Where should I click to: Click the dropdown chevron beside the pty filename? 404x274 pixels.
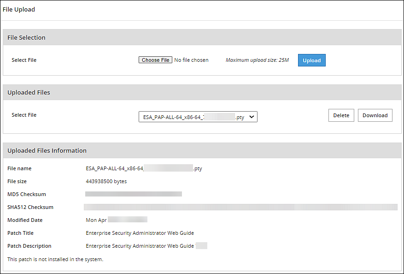(252, 117)
